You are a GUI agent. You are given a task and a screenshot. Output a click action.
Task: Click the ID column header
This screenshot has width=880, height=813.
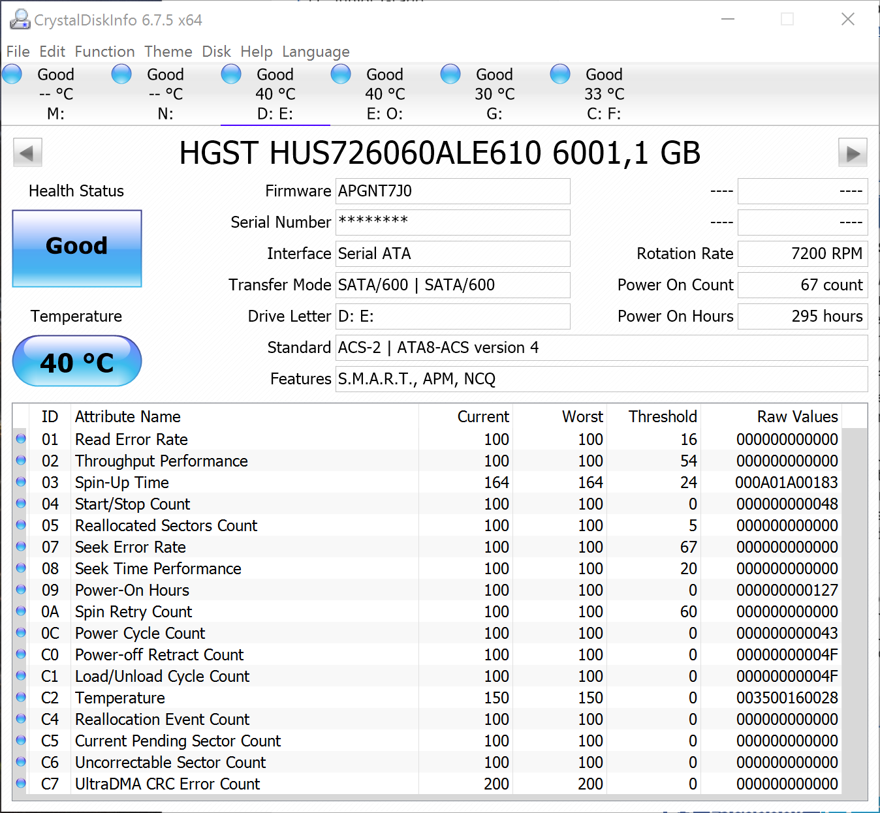(50, 416)
